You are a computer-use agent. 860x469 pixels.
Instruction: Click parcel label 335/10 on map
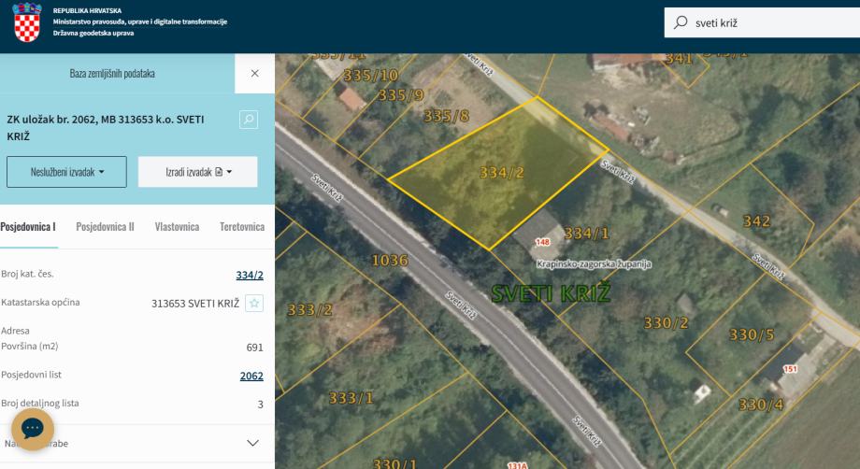pos(371,75)
